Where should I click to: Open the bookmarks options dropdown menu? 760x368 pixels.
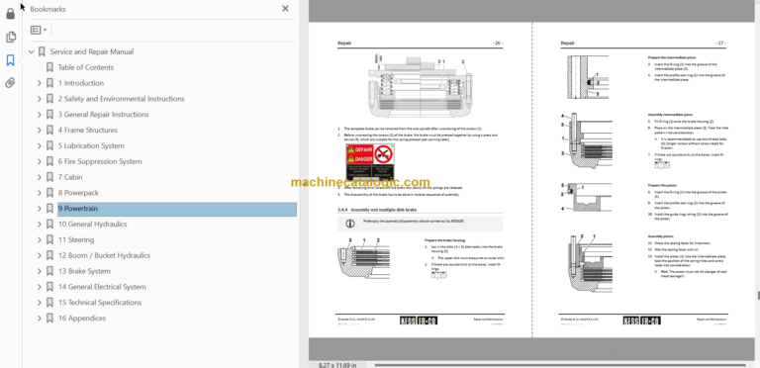[x=39, y=30]
